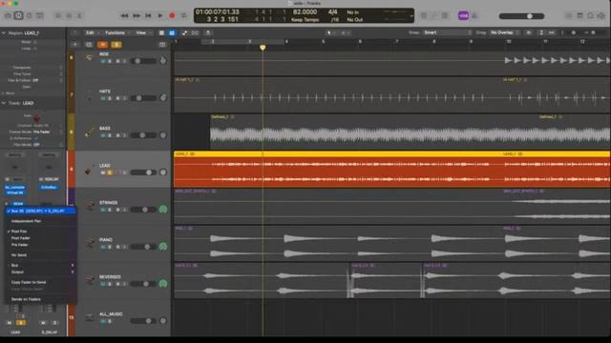This screenshot has width=611, height=343.
Task: Click the grid view icon beside View menu
Action: (161, 33)
